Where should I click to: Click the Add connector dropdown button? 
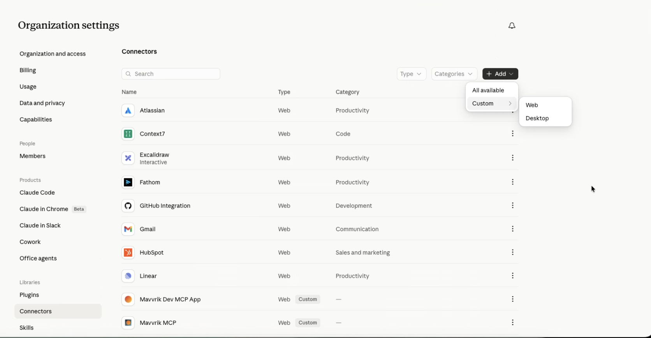click(x=500, y=74)
